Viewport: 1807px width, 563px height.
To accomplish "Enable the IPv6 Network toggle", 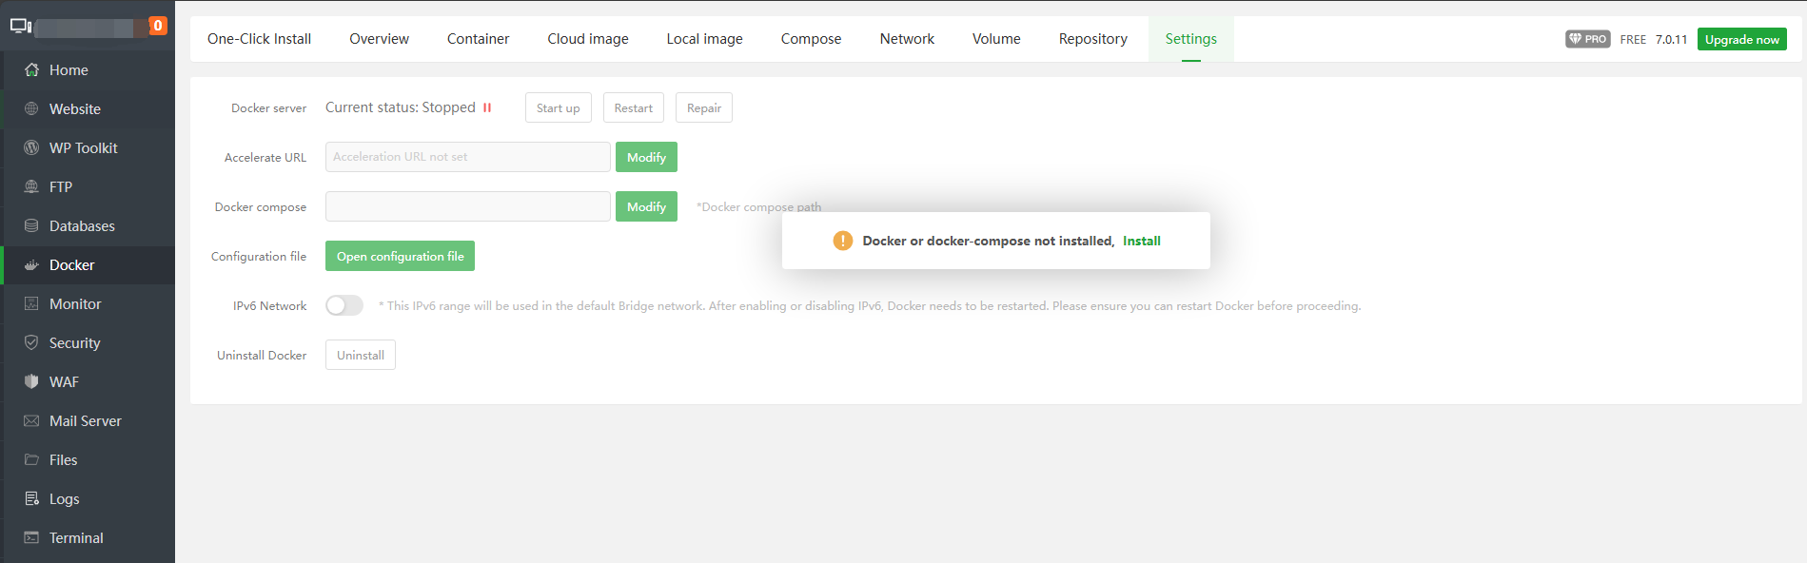I will pos(344,305).
